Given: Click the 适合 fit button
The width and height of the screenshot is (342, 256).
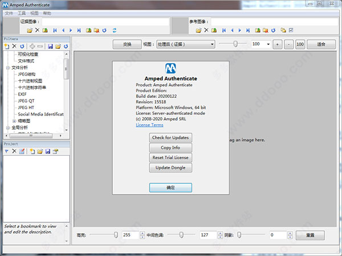Looking at the screenshot, I should click(x=321, y=44).
